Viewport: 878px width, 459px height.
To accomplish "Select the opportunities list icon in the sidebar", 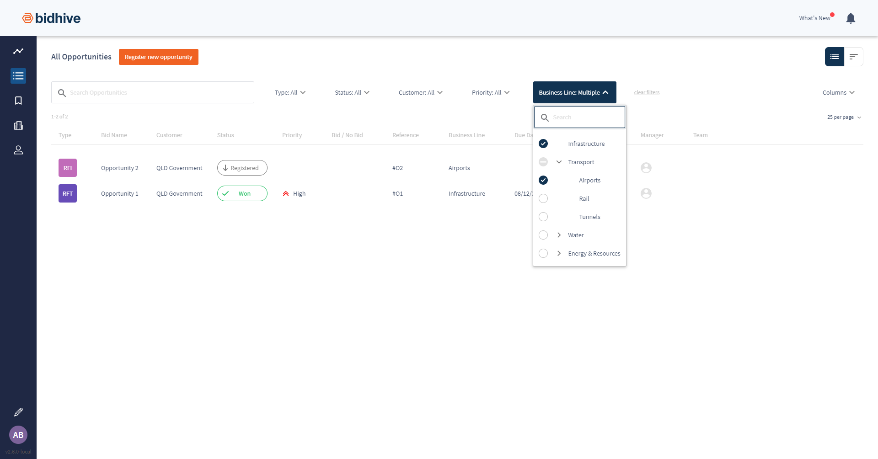I will point(18,76).
